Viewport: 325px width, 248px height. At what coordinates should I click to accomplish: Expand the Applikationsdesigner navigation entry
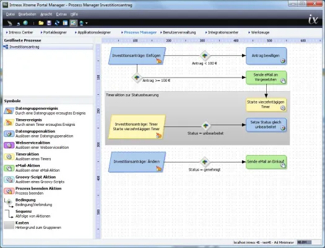tap(93, 32)
